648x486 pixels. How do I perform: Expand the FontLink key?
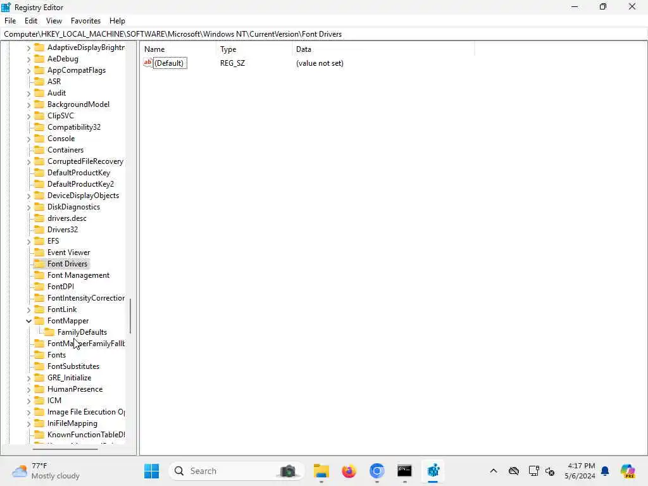(x=28, y=309)
